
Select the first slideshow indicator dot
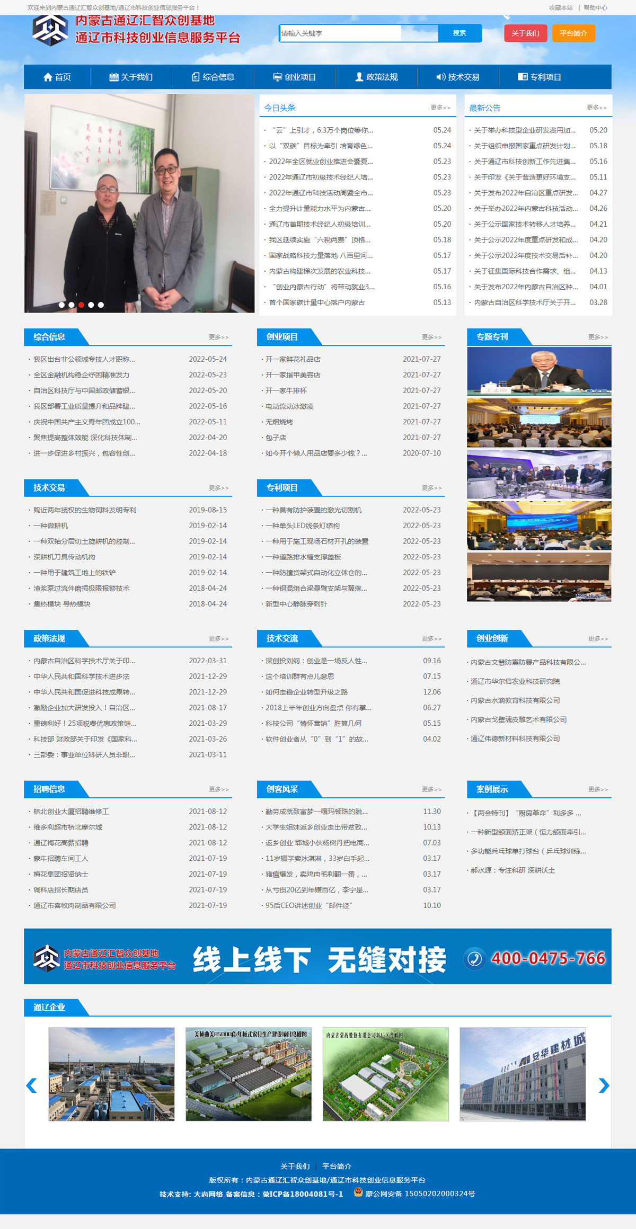click(61, 305)
